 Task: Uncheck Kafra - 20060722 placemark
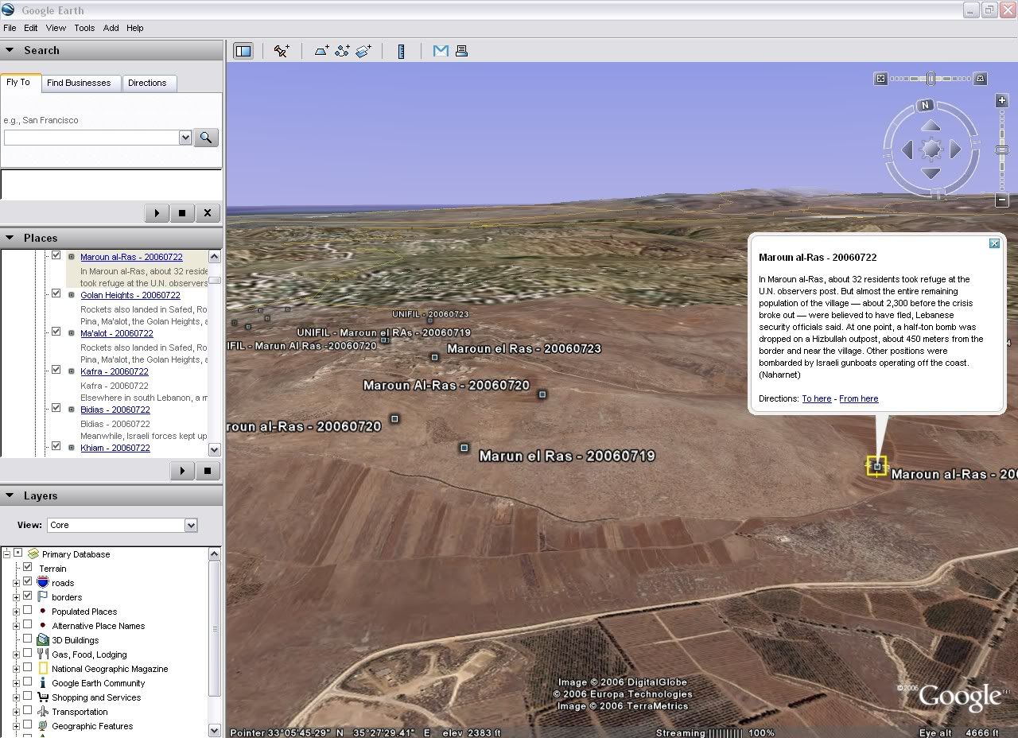[56, 371]
